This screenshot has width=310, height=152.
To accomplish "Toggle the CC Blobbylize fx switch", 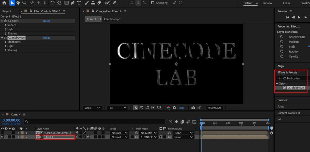I will 5,38.
